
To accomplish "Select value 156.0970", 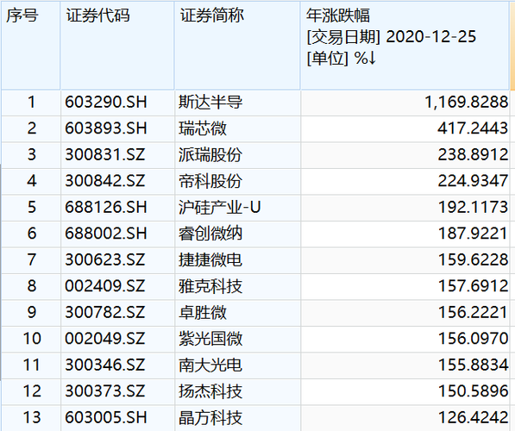I will tap(473, 339).
